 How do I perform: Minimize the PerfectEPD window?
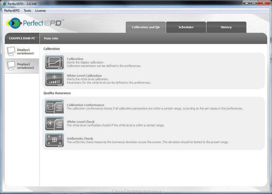click(247, 3)
